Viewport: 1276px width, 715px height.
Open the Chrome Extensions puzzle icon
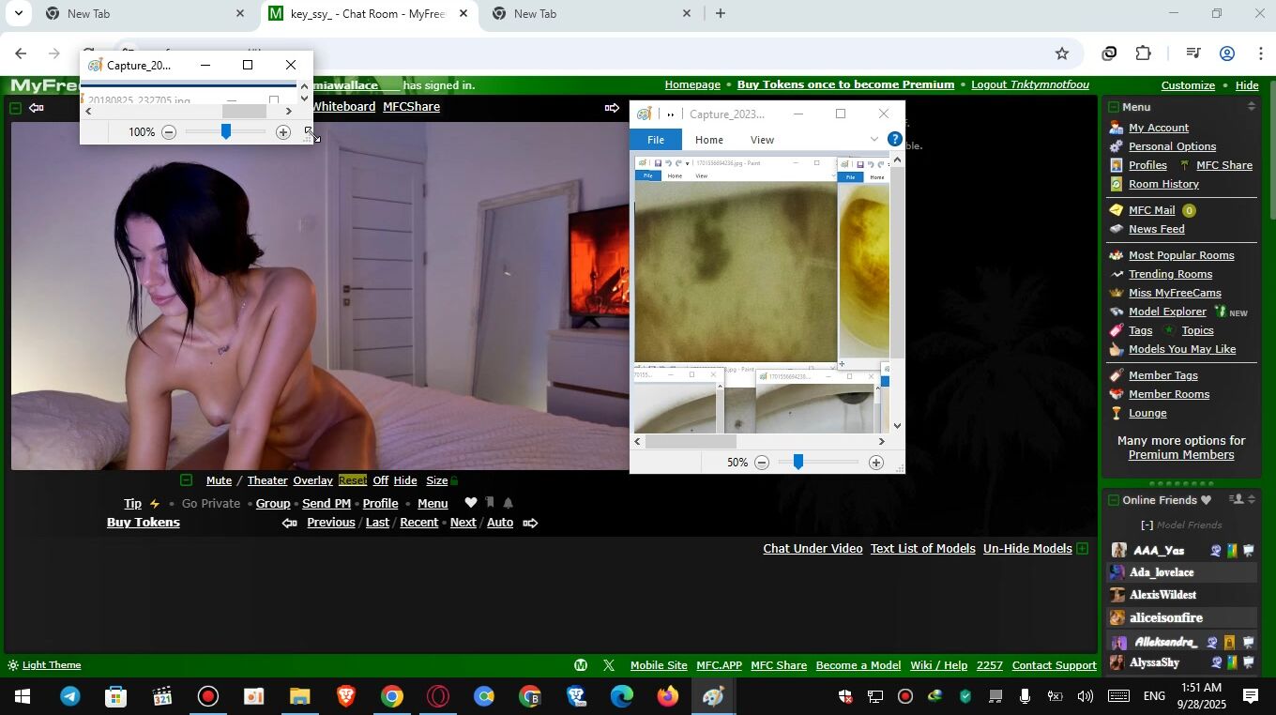[1143, 53]
